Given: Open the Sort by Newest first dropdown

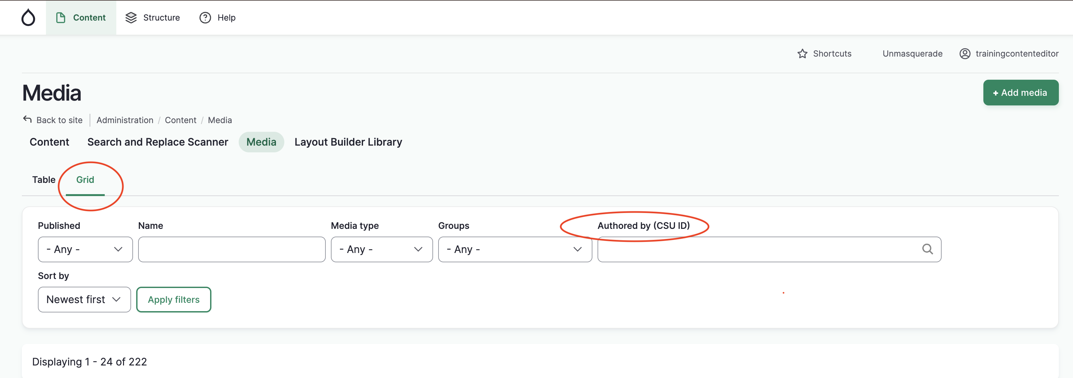Looking at the screenshot, I should (x=84, y=300).
